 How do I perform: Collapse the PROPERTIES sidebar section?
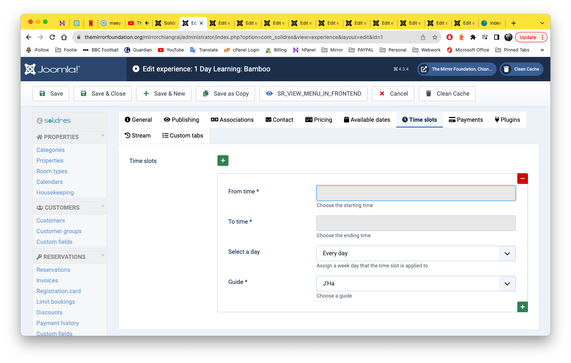click(103, 136)
